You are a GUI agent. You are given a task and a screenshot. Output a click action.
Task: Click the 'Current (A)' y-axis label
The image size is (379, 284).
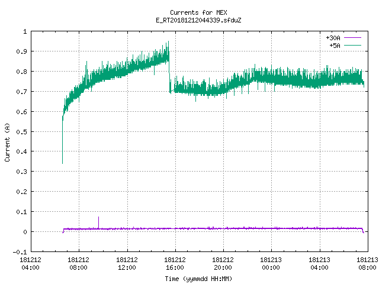pyautogui.click(x=7, y=143)
